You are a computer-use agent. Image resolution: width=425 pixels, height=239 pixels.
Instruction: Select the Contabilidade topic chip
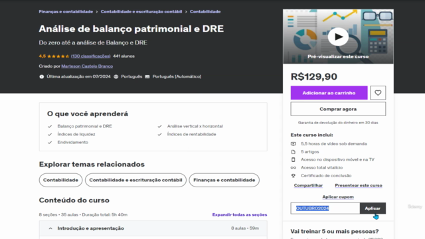60,180
